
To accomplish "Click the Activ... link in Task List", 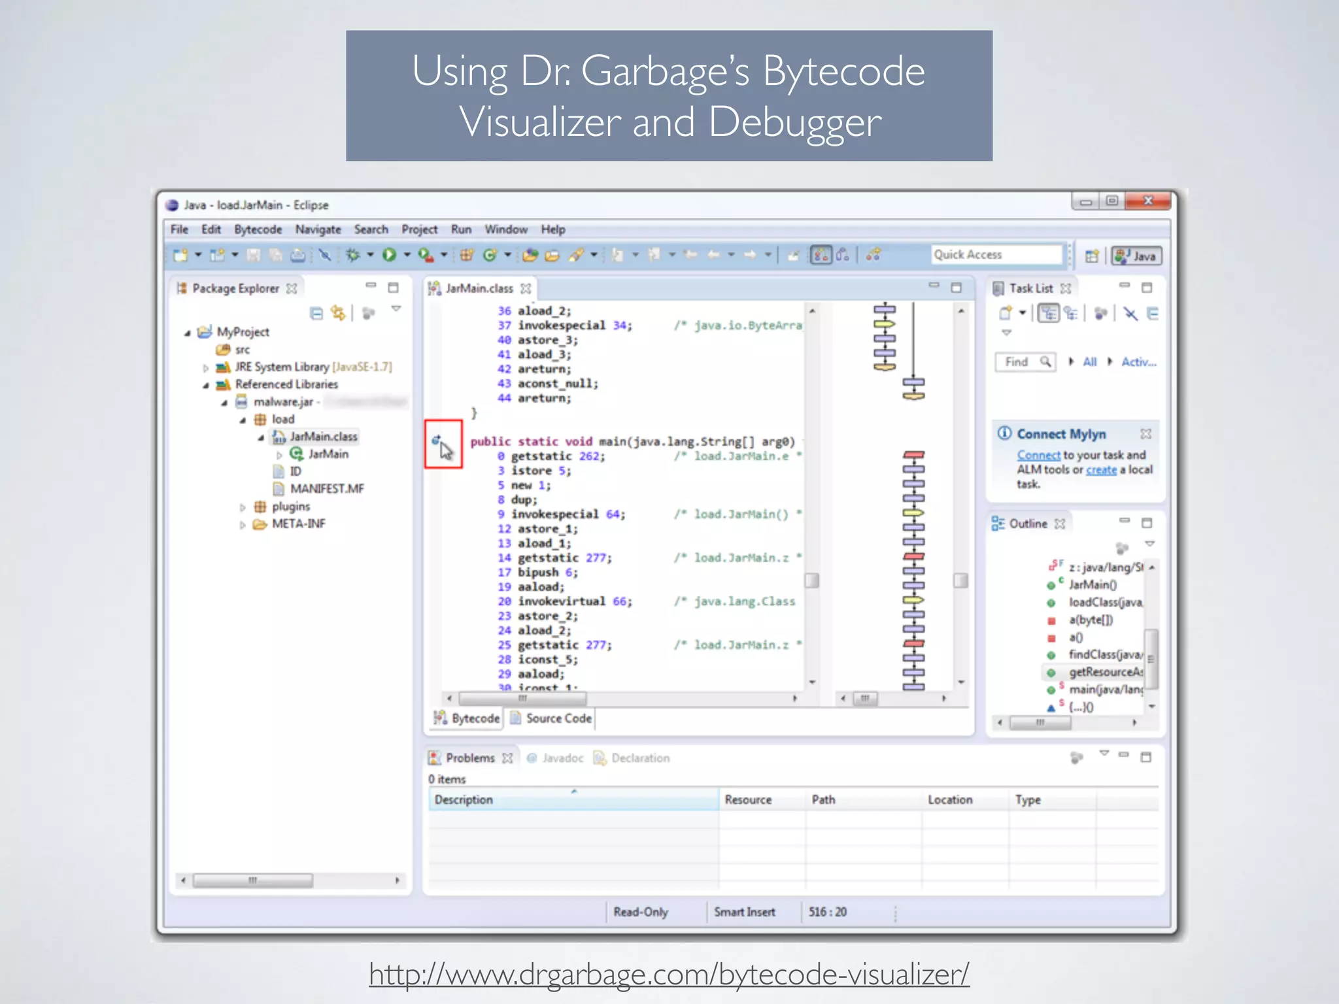I will (1138, 361).
